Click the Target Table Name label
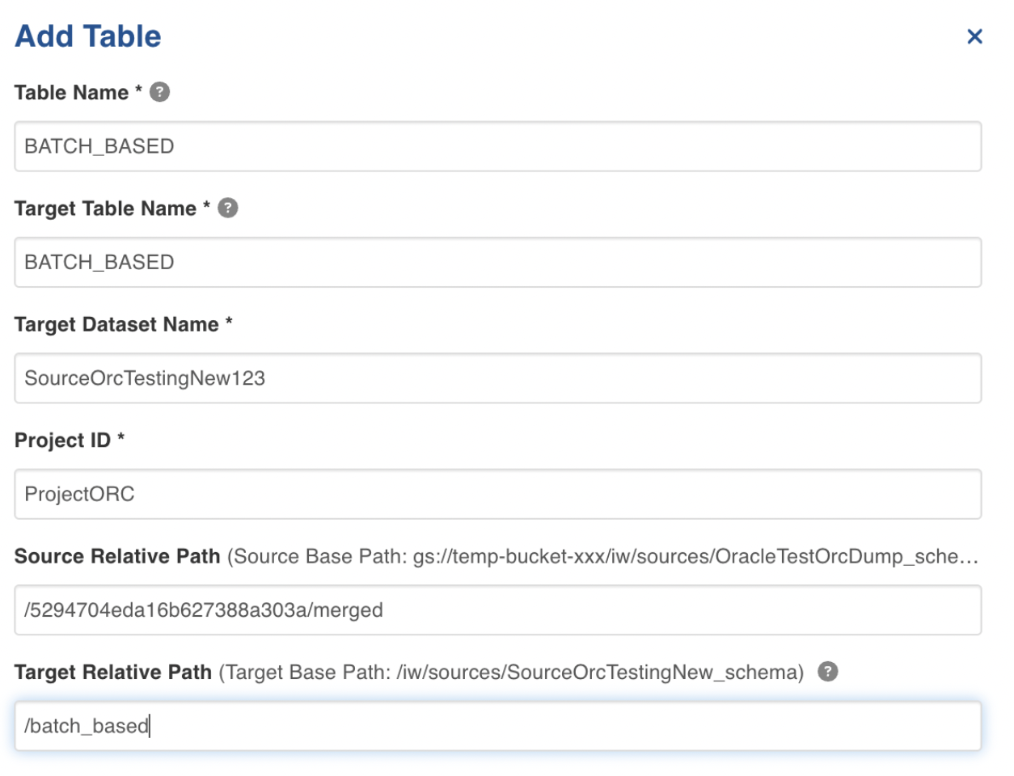This screenshot has width=1014, height=776. [x=105, y=209]
